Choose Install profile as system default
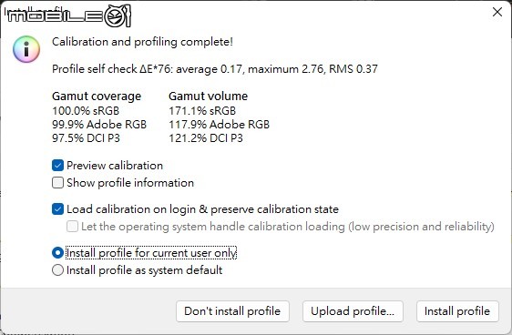Viewport: 512px width, 335px height. coord(57,270)
